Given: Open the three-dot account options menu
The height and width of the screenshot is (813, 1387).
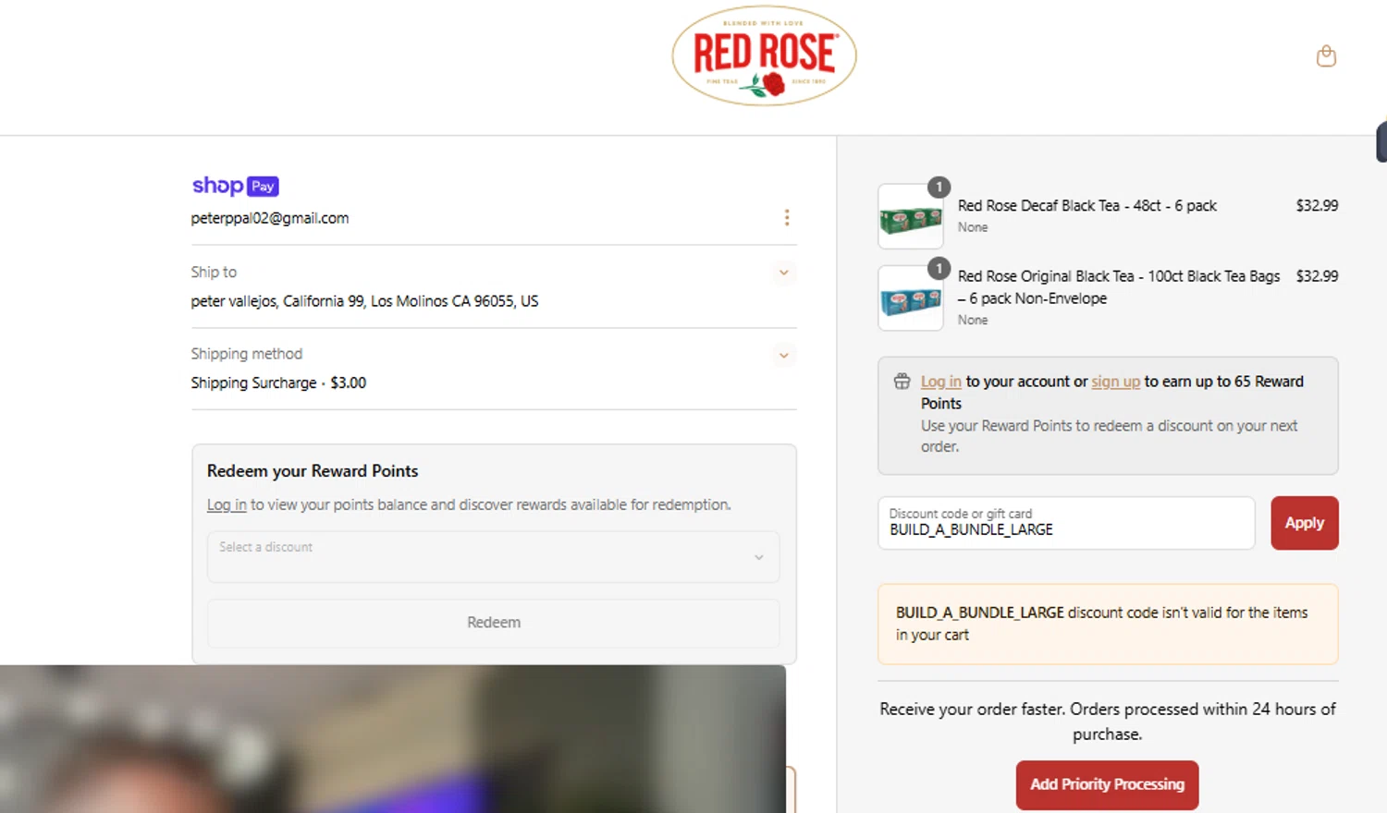Looking at the screenshot, I should tap(787, 217).
